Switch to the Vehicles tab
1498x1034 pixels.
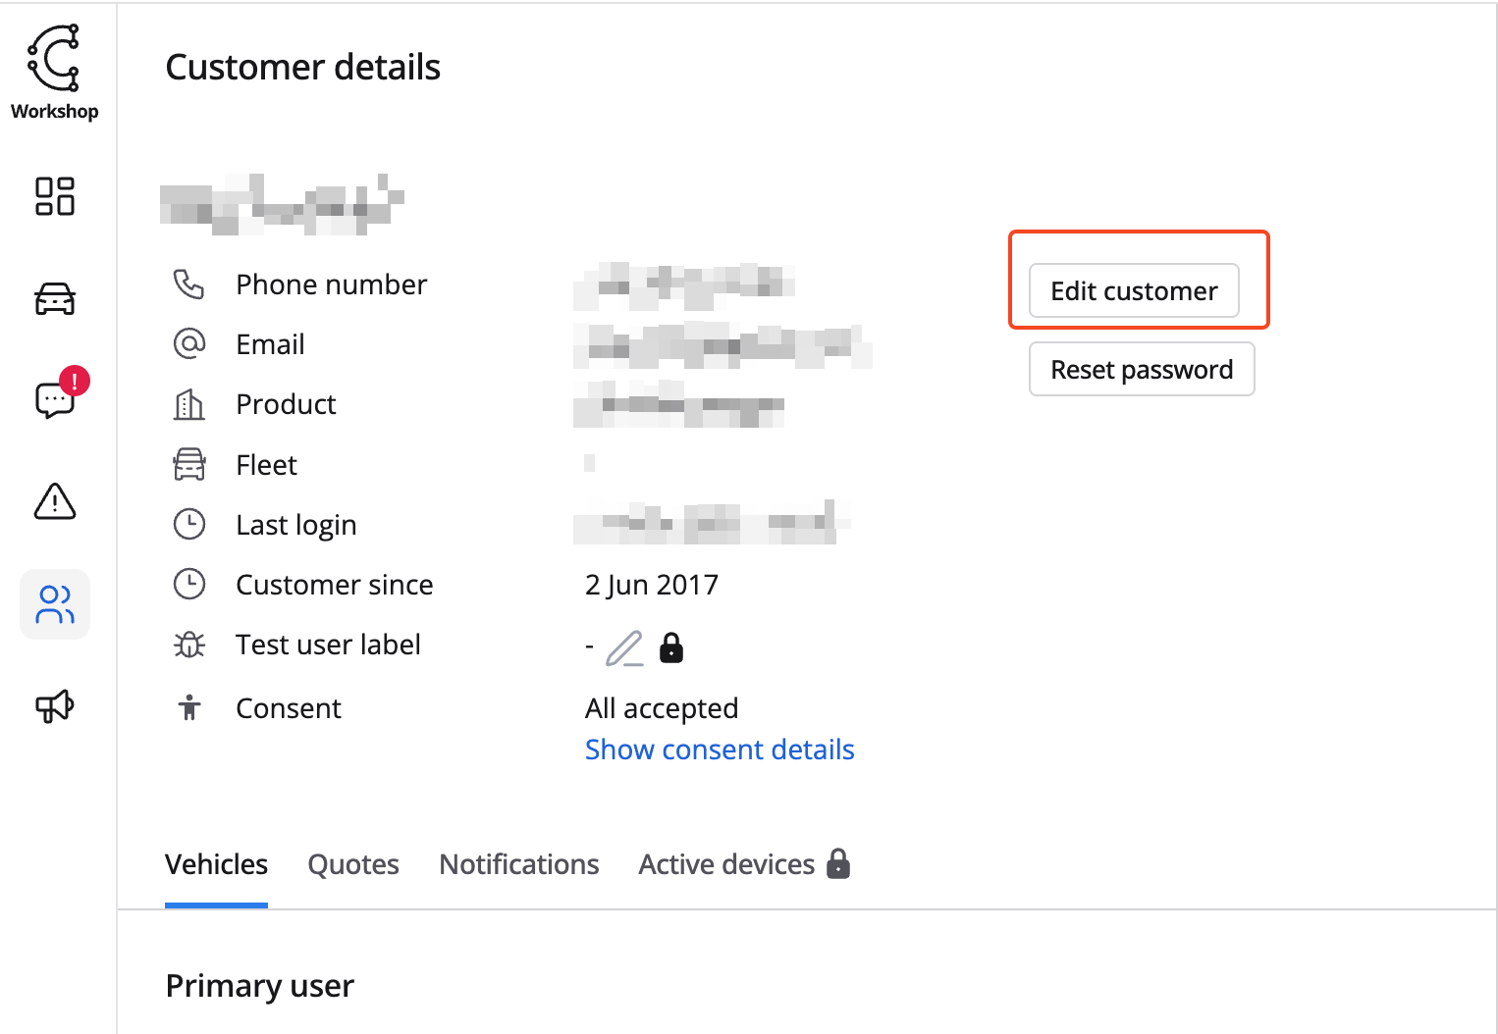click(x=216, y=864)
